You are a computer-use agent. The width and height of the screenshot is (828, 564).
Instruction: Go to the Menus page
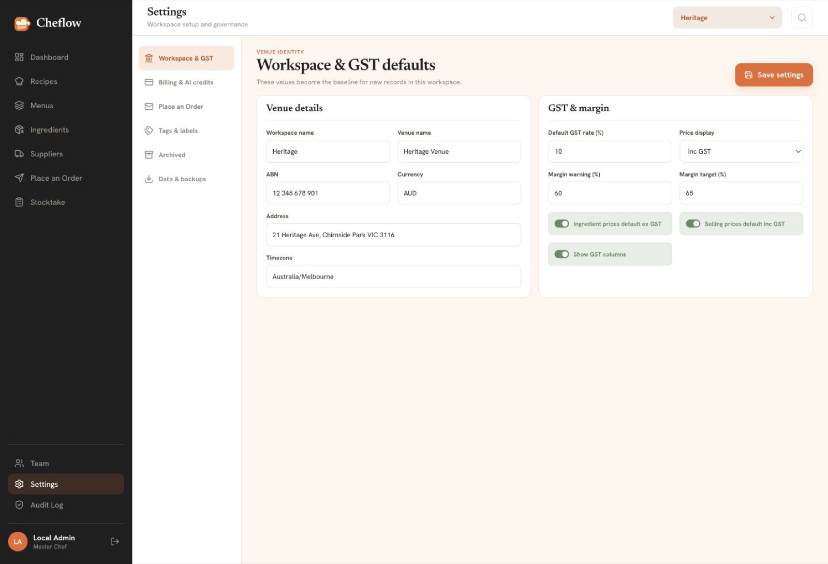pos(66,106)
